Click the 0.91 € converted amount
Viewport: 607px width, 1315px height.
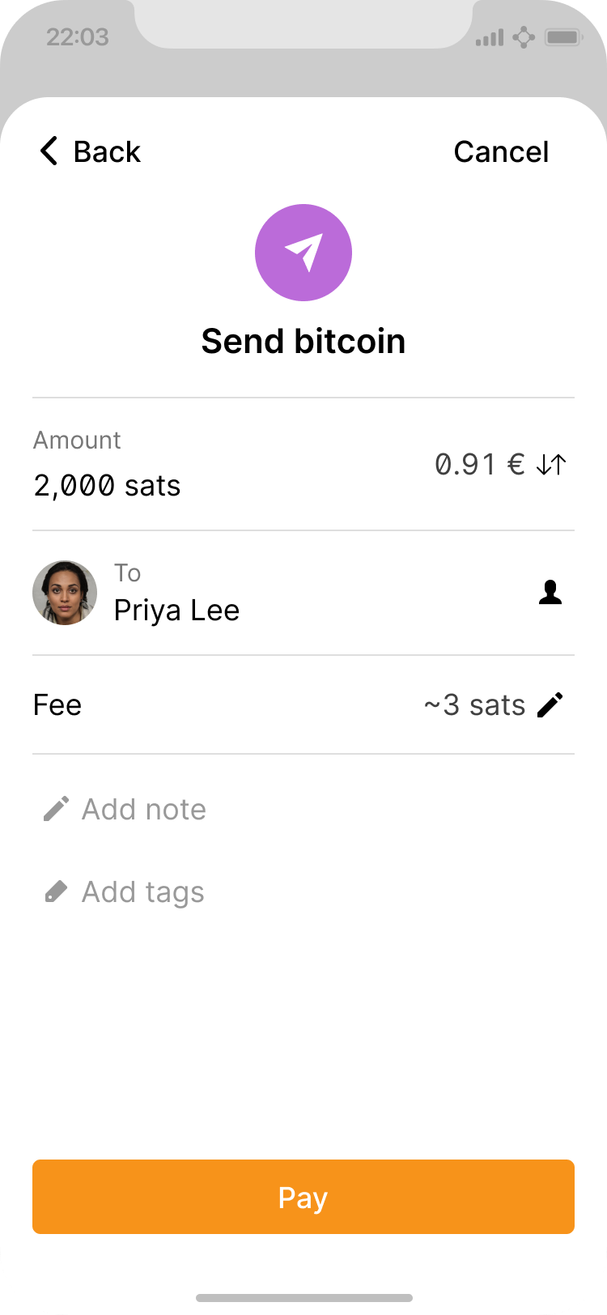pos(479,465)
